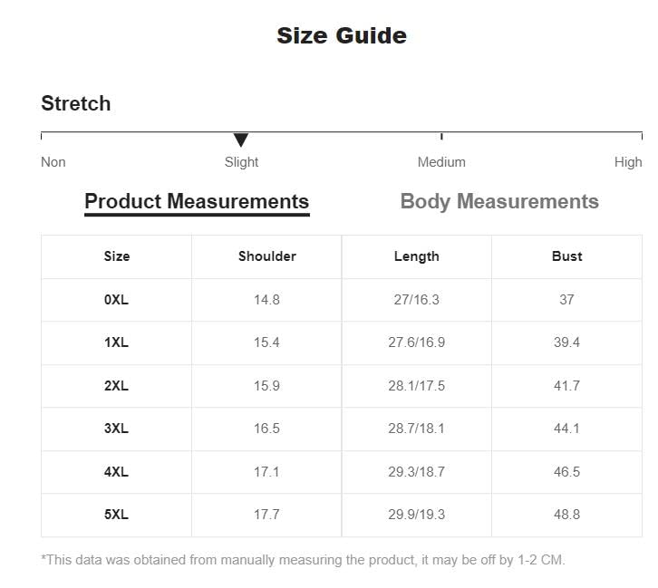Screen dimensions: 658x588
Task: Click the manual measurement disclaimer note
Action: [303, 560]
